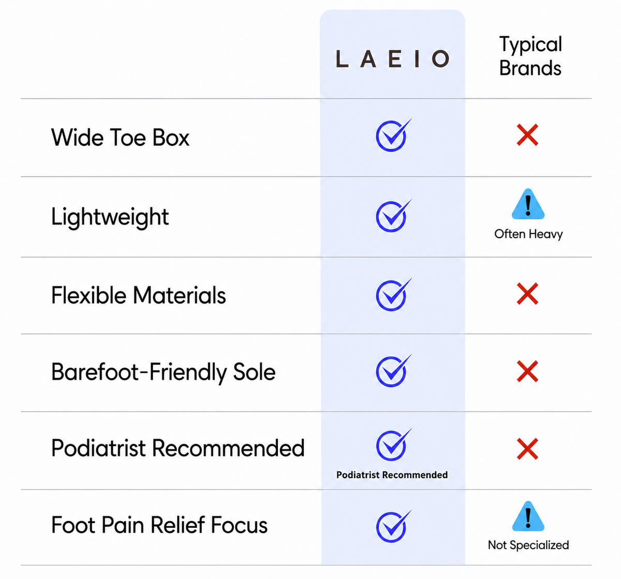Click the small Podiatrist Recommended caption
The width and height of the screenshot is (621, 579).
tap(392, 475)
